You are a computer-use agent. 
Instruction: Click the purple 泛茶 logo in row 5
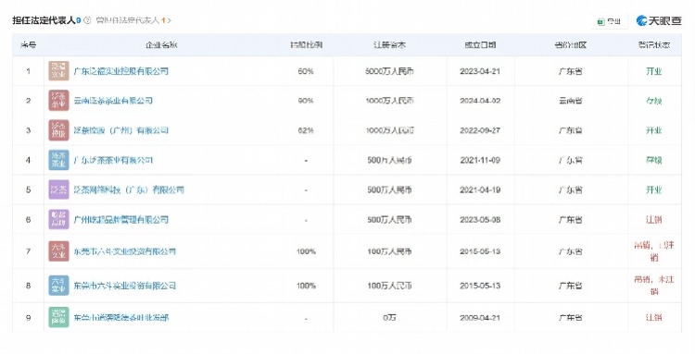tap(58, 189)
